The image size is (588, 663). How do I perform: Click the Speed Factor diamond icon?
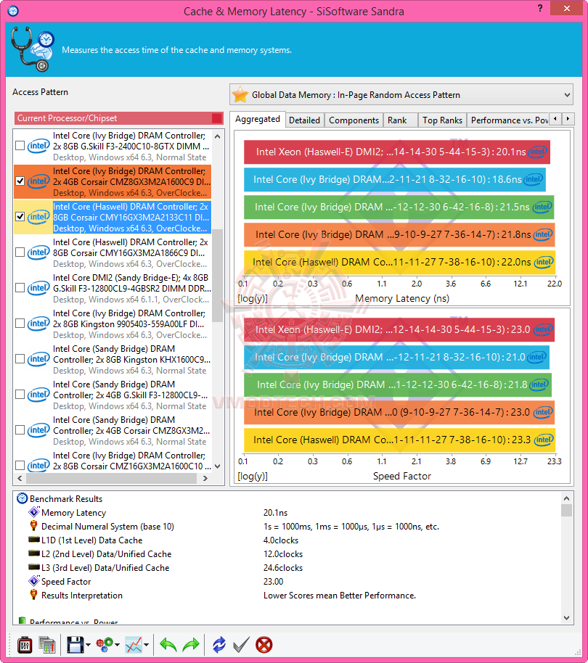pos(34,581)
